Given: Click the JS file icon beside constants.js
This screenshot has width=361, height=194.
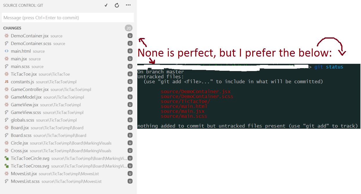Looking at the screenshot, I should pyautogui.click(x=6, y=82).
